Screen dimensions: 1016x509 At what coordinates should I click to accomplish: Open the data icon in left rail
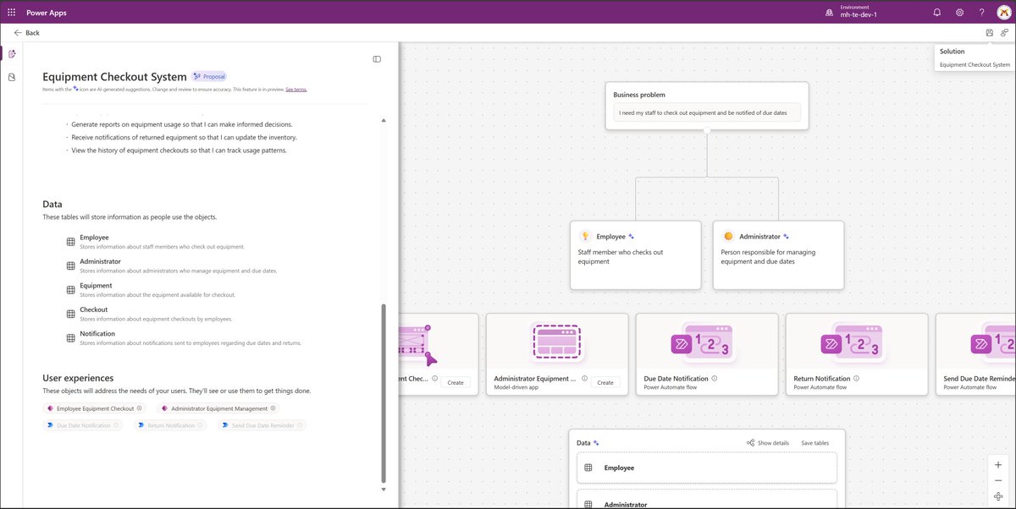click(12, 77)
